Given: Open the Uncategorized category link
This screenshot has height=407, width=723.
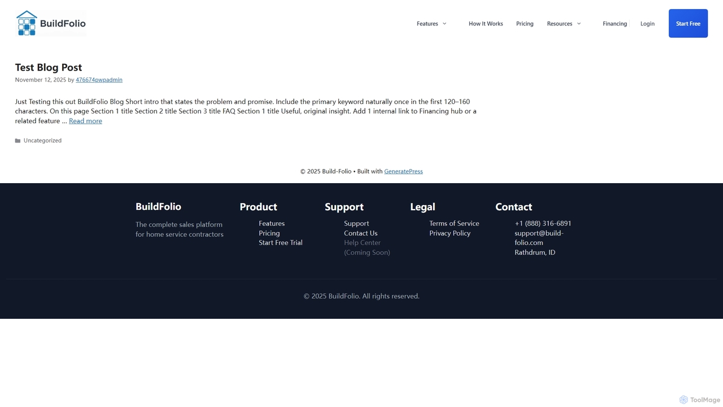Looking at the screenshot, I should click(42, 141).
